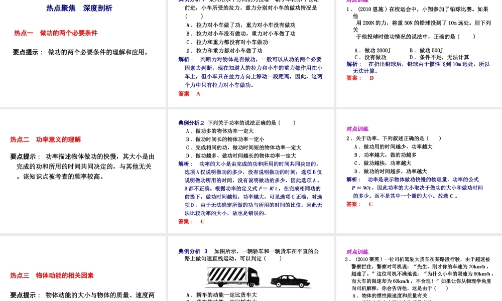This screenshot has width=502, height=301.
Task: Click the magenta 对点训练 heading above question 2
Action: 357,129
